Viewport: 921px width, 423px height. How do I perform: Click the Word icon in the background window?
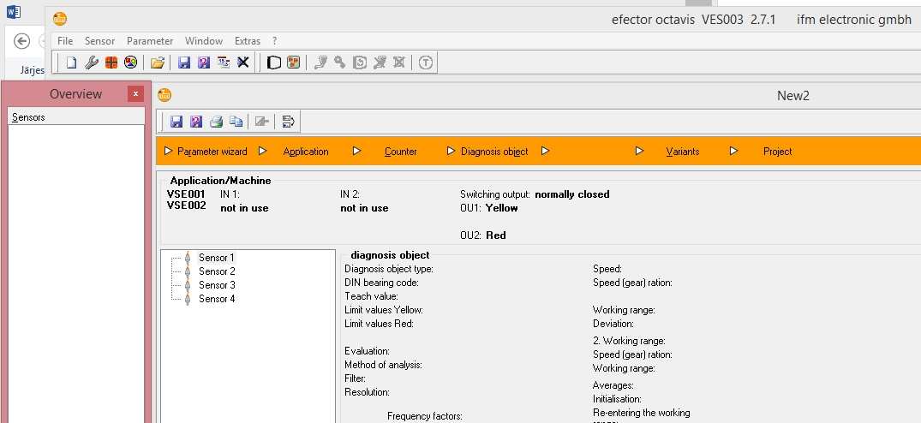tap(14, 11)
